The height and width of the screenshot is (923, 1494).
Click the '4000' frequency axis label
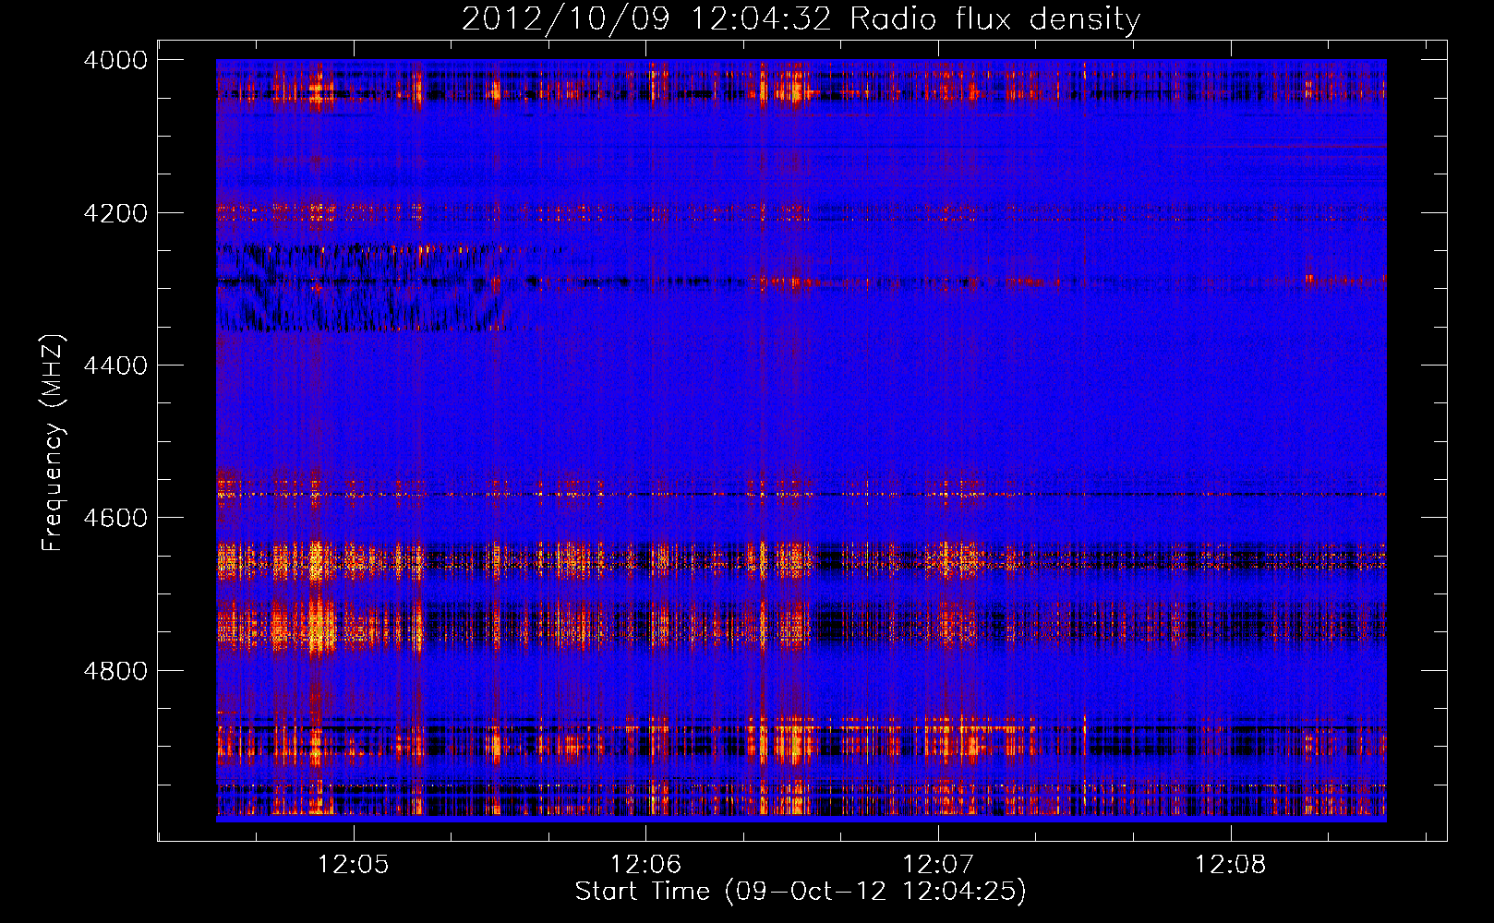pos(115,60)
